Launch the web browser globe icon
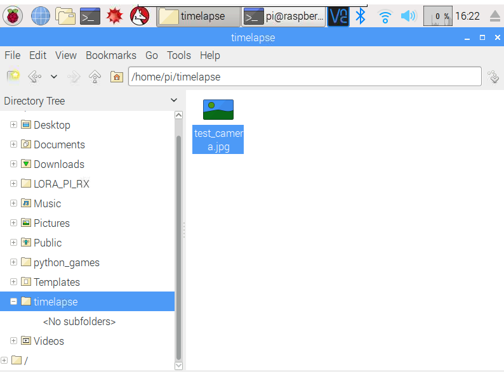This screenshot has height=372, width=504. click(40, 16)
